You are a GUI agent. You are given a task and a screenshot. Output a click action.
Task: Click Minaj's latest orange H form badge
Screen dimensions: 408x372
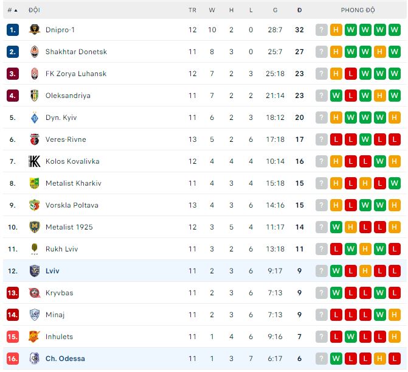(x=395, y=315)
